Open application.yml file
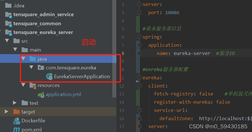Image resolution: width=252 pixels, height=132 pixels. tap(63, 94)
